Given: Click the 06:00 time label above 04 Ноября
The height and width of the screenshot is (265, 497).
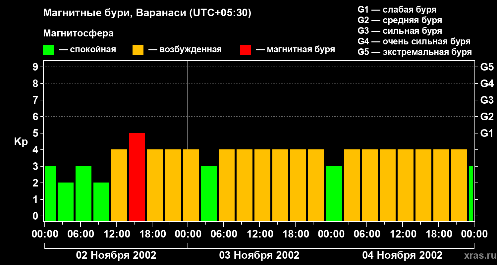Looking at the screenshot, I should 366,234.
